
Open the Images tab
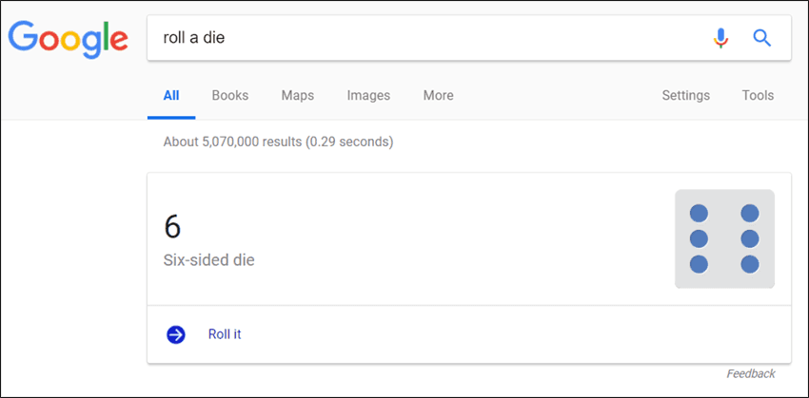[368, 96]
